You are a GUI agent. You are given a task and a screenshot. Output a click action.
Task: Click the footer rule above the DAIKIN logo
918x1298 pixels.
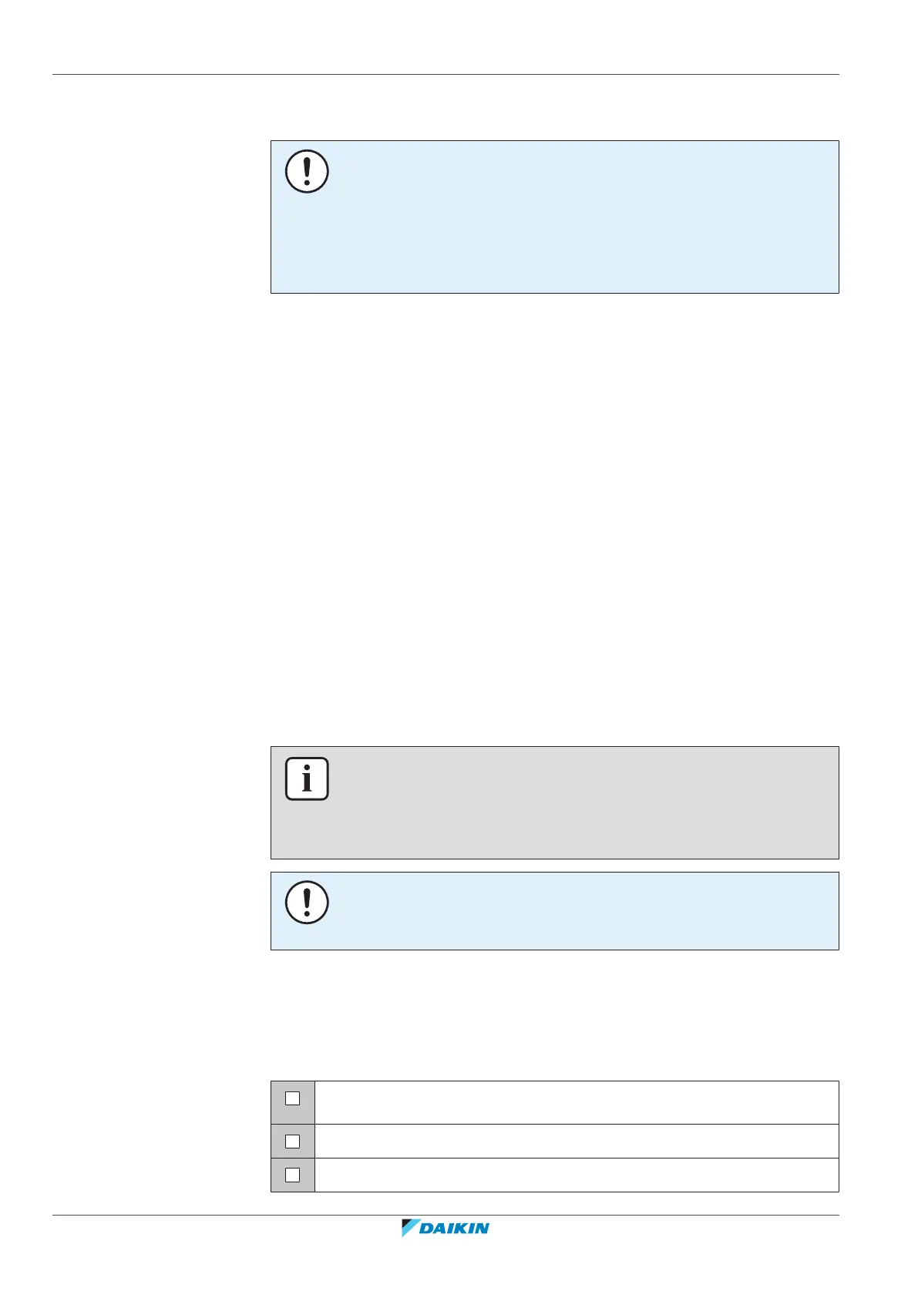coord(446,1216)
